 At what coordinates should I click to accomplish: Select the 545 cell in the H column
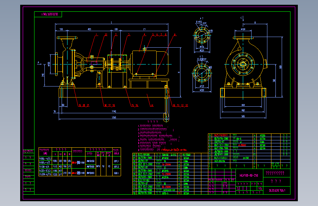[x=69, y=173]
